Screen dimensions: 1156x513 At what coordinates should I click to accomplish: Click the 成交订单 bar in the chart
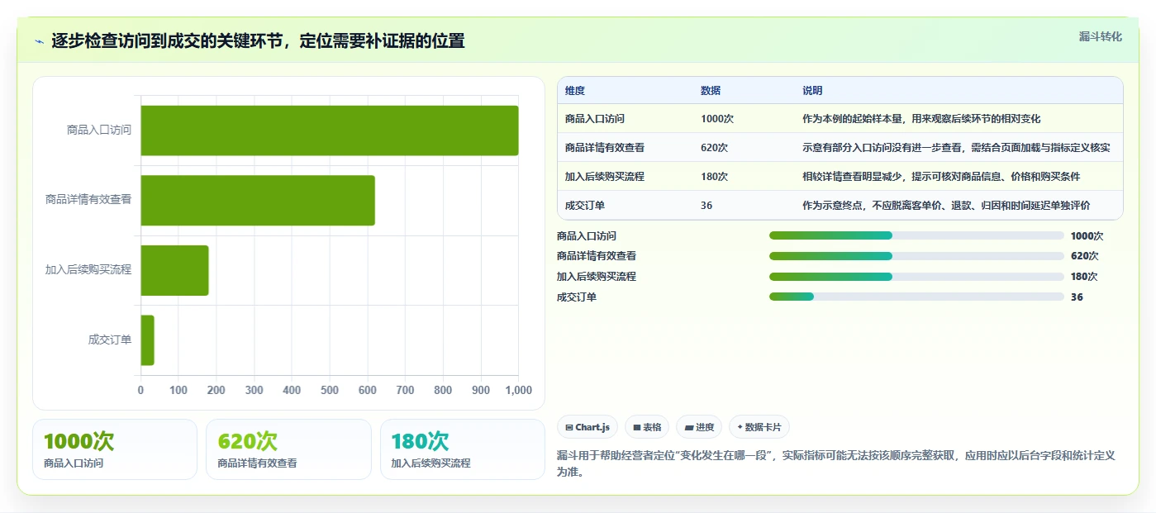(148, 340)
